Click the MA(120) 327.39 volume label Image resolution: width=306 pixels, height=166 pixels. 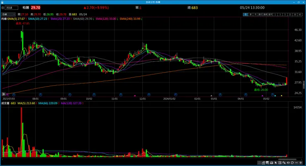(72, 103)
